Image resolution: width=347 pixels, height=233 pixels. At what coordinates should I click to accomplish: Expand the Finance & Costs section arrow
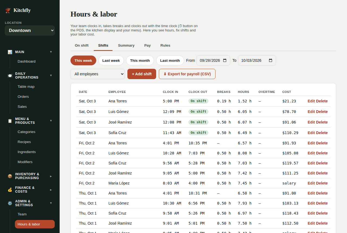coord(51,190)
